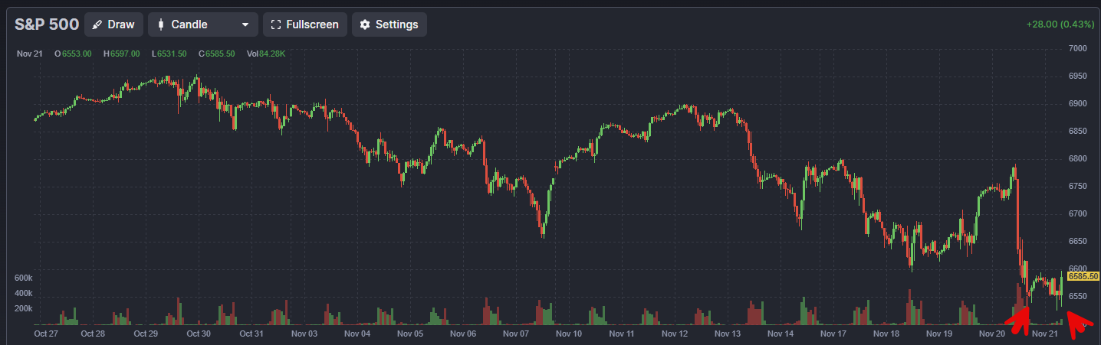
Task: Select the +28.00 (0.43%) change indicator
Action: [x=1060, y=24]
